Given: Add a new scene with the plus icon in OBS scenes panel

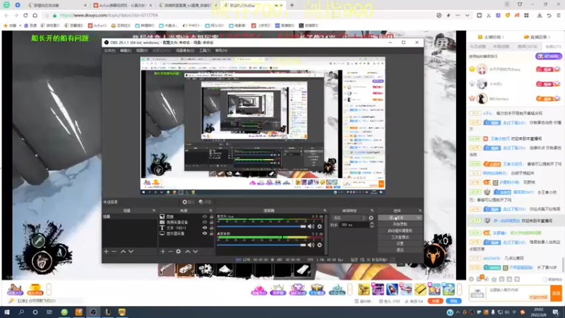Looking at the screenshot, I should point(107,252).
